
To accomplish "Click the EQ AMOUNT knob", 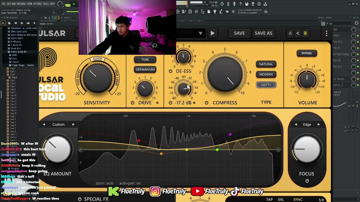I will (57, 150).
